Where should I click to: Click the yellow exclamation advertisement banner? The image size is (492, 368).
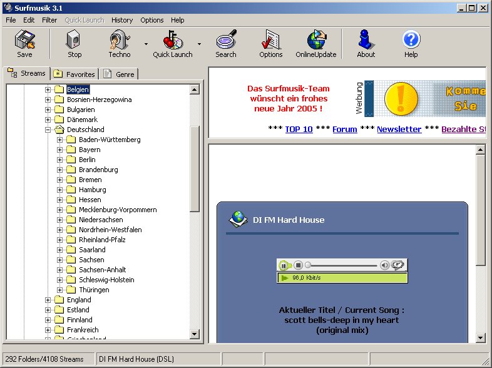point(425,98)
